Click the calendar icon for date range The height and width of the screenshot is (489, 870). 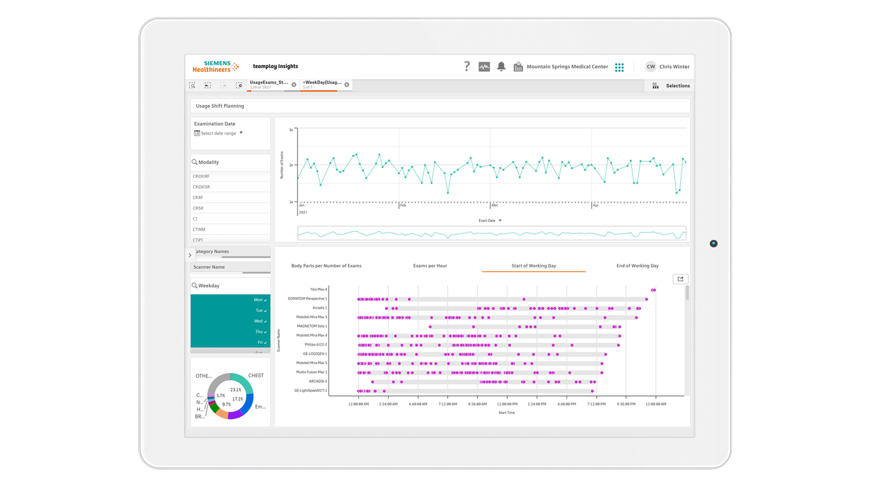[x=196, y=133]
